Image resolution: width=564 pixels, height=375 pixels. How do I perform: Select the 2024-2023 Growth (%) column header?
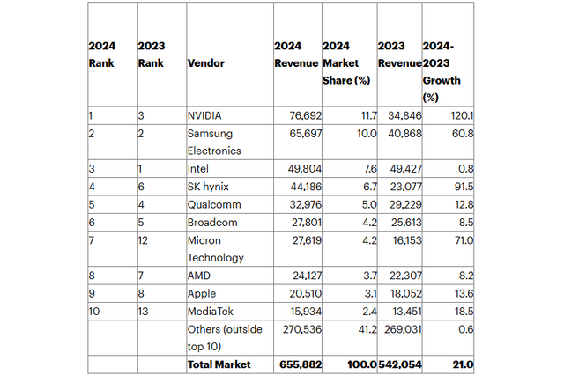[446, 71]
